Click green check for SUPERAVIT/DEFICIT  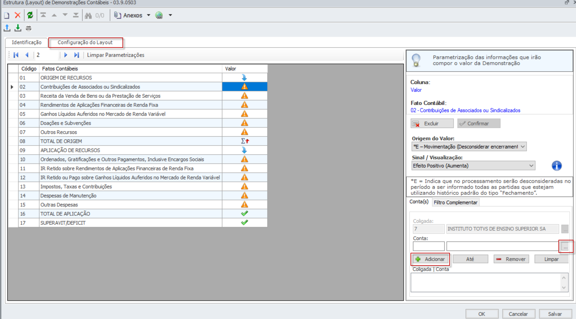244,223
